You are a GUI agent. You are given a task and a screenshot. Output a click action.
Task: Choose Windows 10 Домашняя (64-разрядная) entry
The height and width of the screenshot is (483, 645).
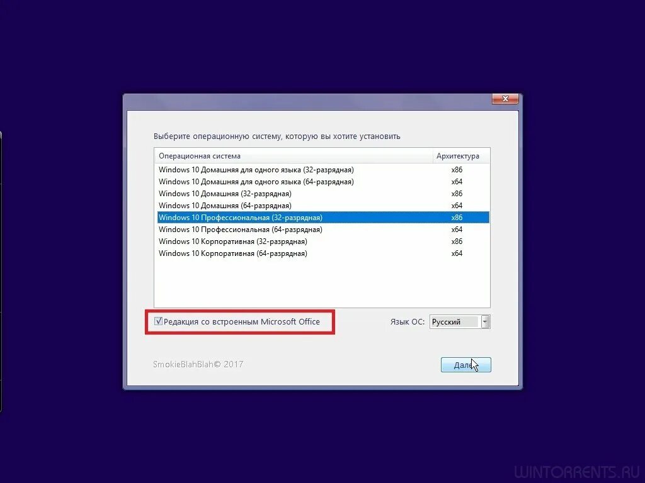click(x=323, y=206)
